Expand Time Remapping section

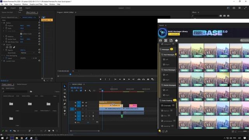(x=2, y=56)
